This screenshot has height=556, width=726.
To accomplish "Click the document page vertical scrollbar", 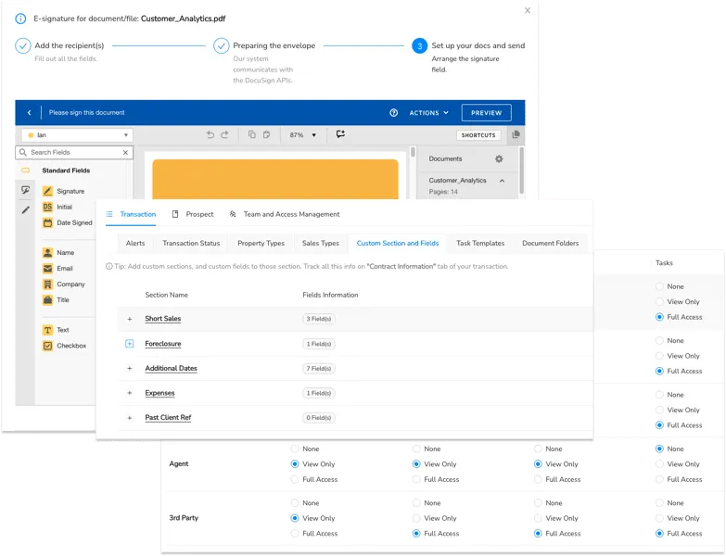I will pos(413,153).
